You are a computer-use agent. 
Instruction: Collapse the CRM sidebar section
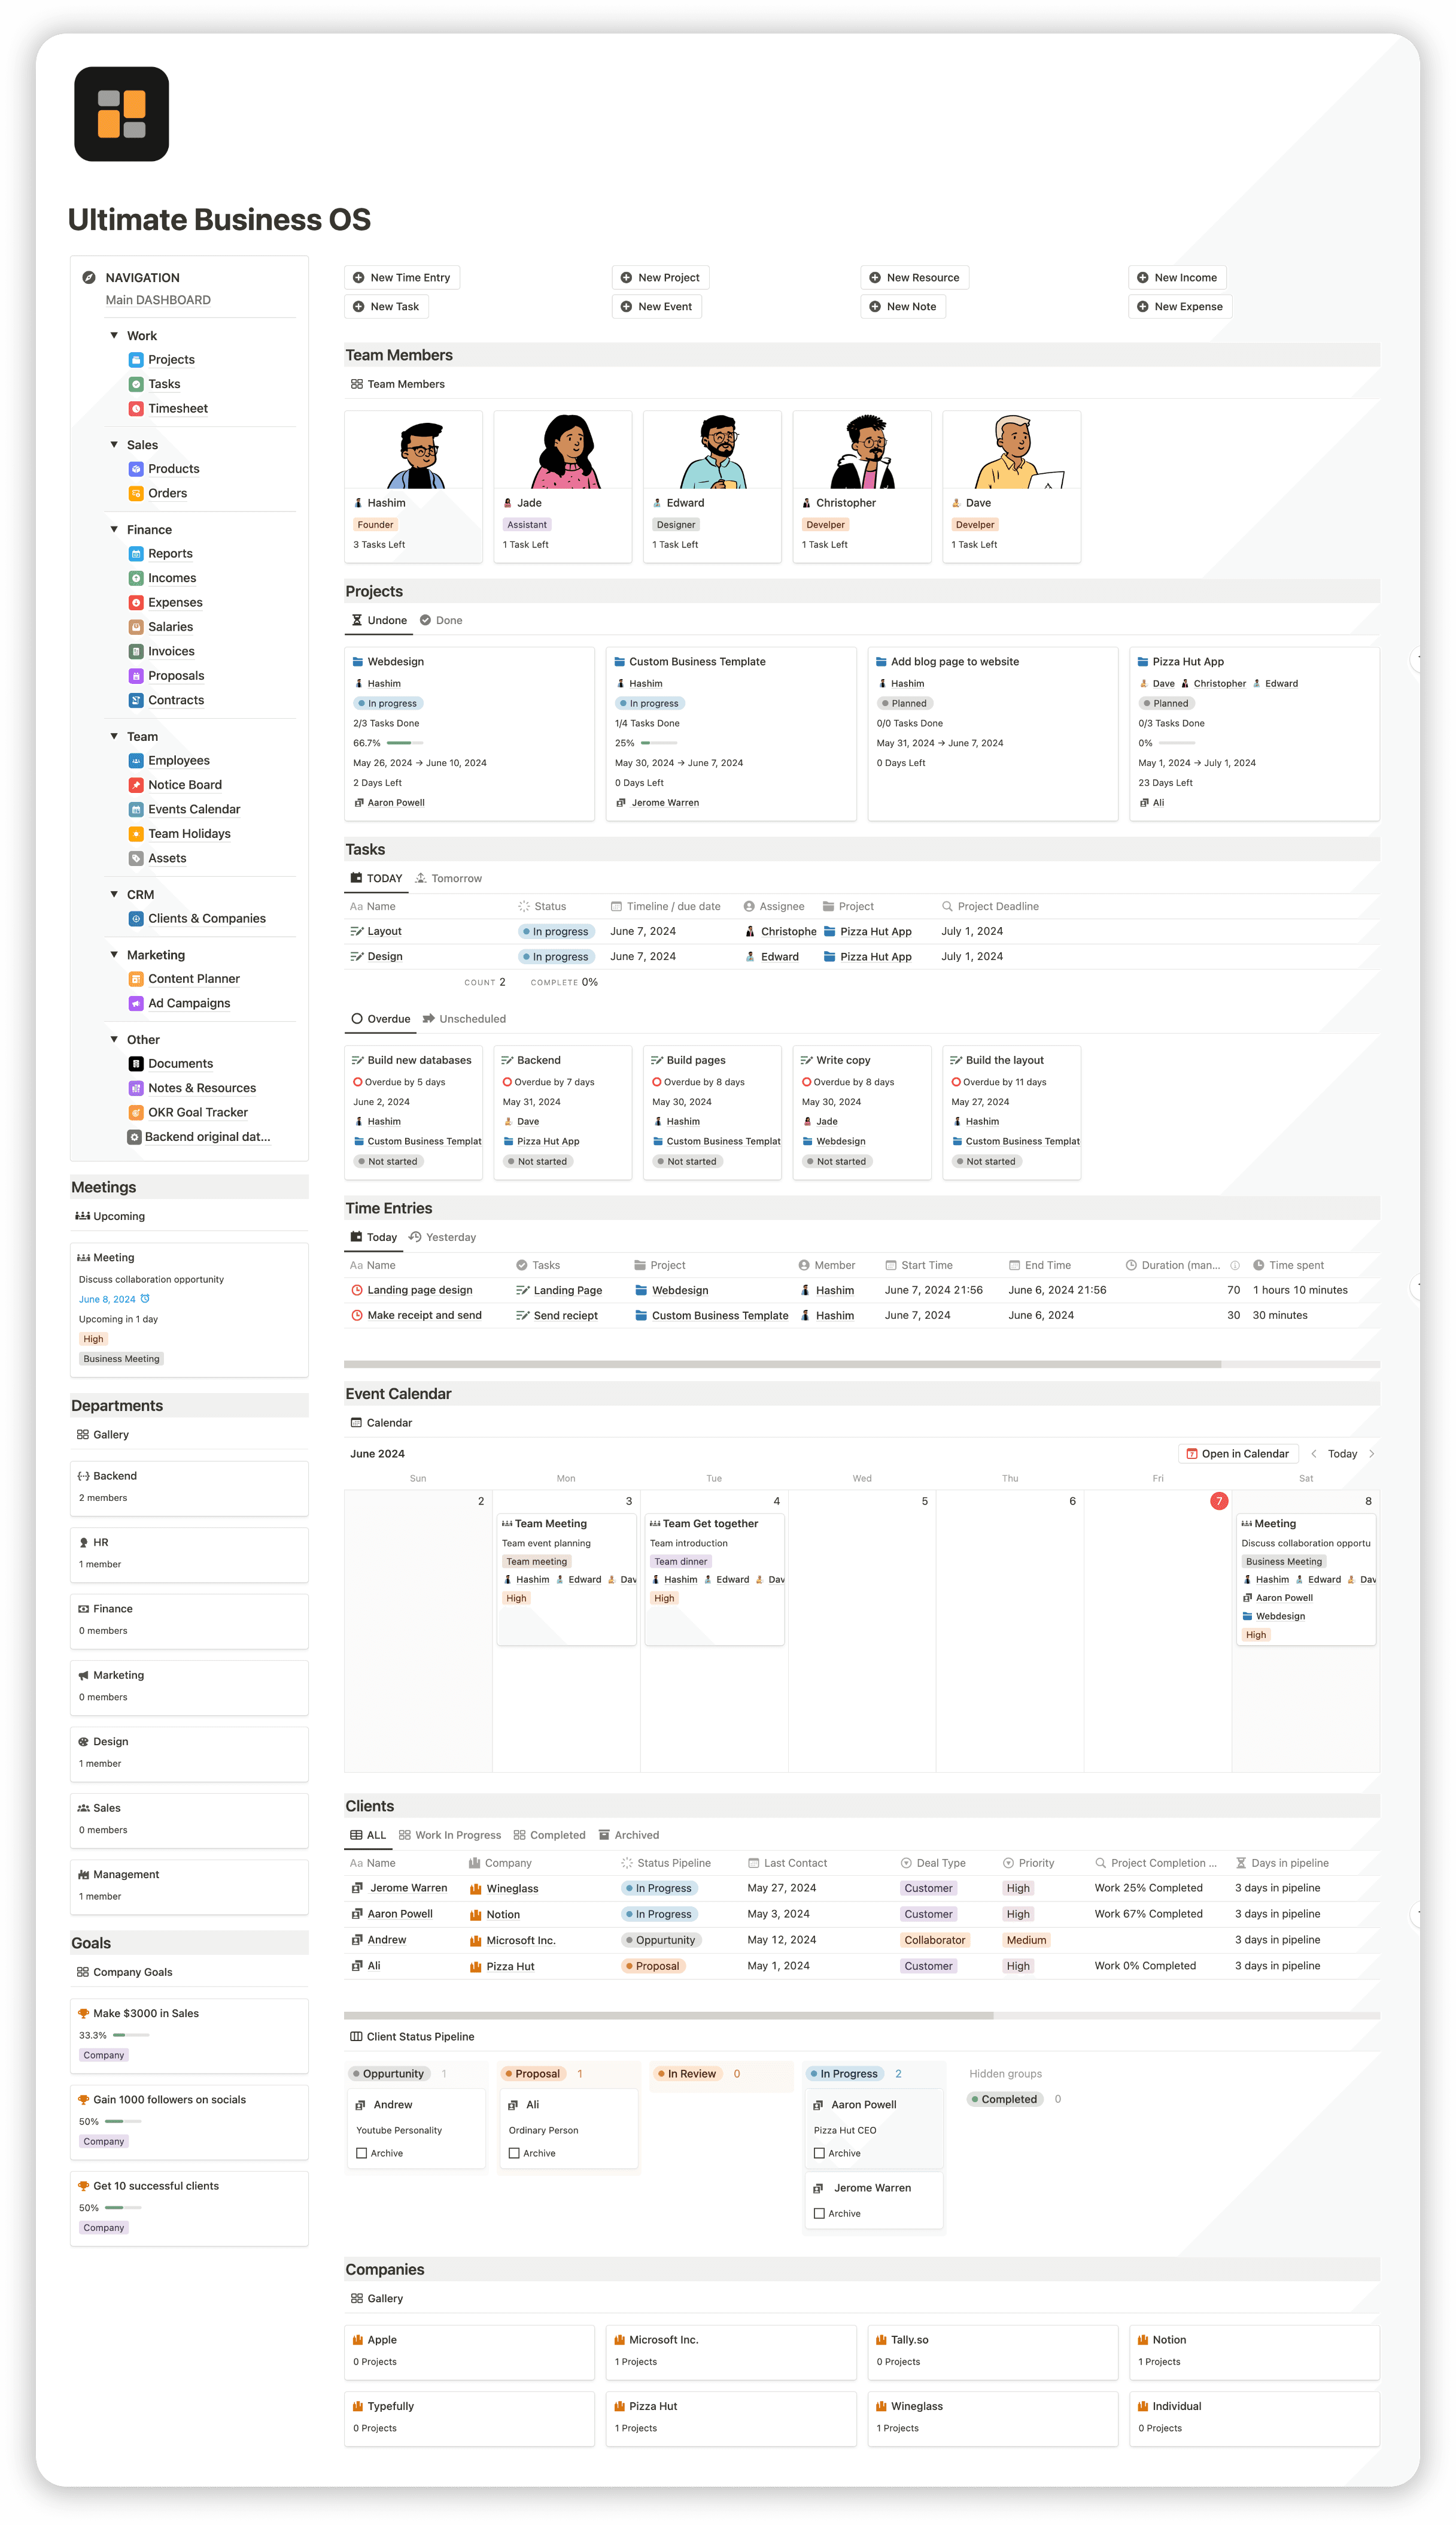[x=114, y=894]
